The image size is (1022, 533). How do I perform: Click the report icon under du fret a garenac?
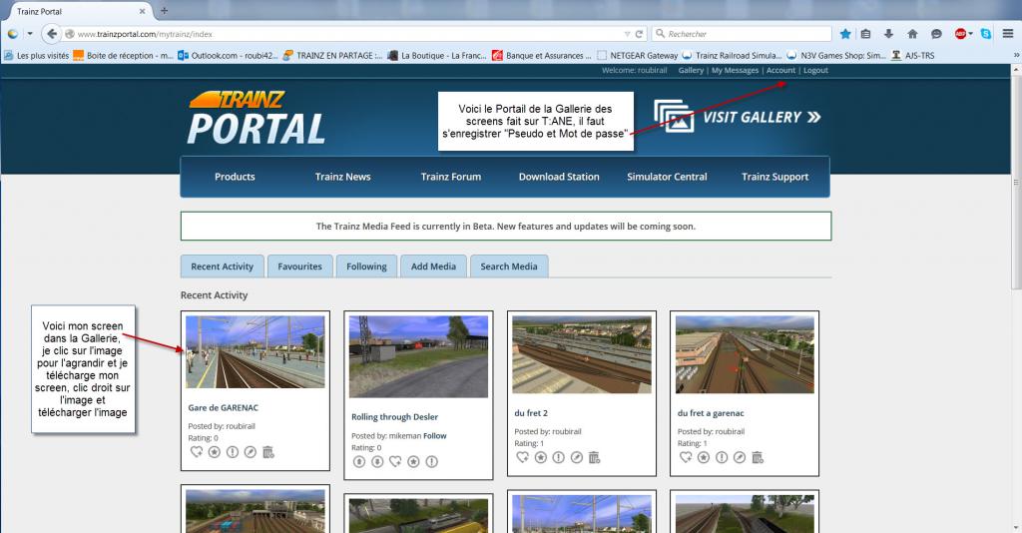(722, 457)
